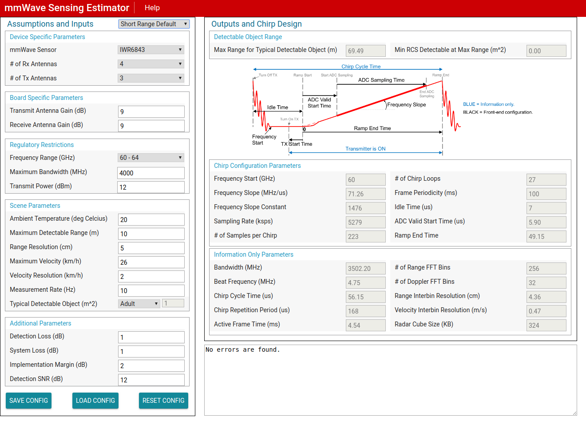Click the RESET CONFIG button

(x=163, y=400)
